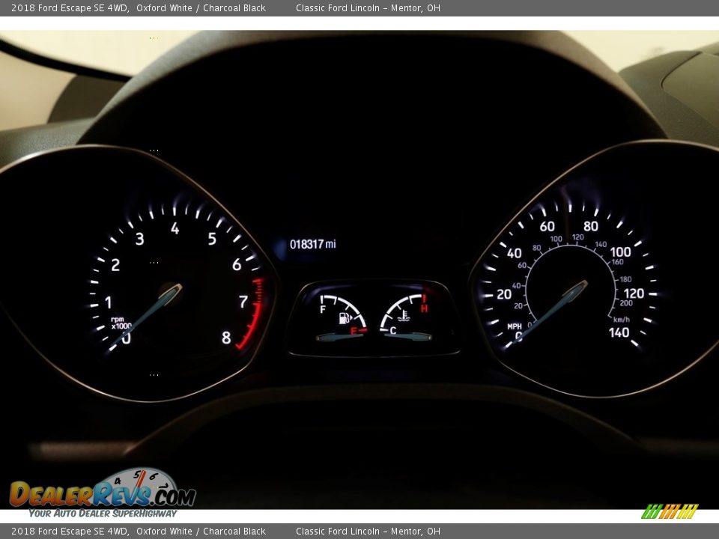Click the fuel gauge needle

coord(339,337)
